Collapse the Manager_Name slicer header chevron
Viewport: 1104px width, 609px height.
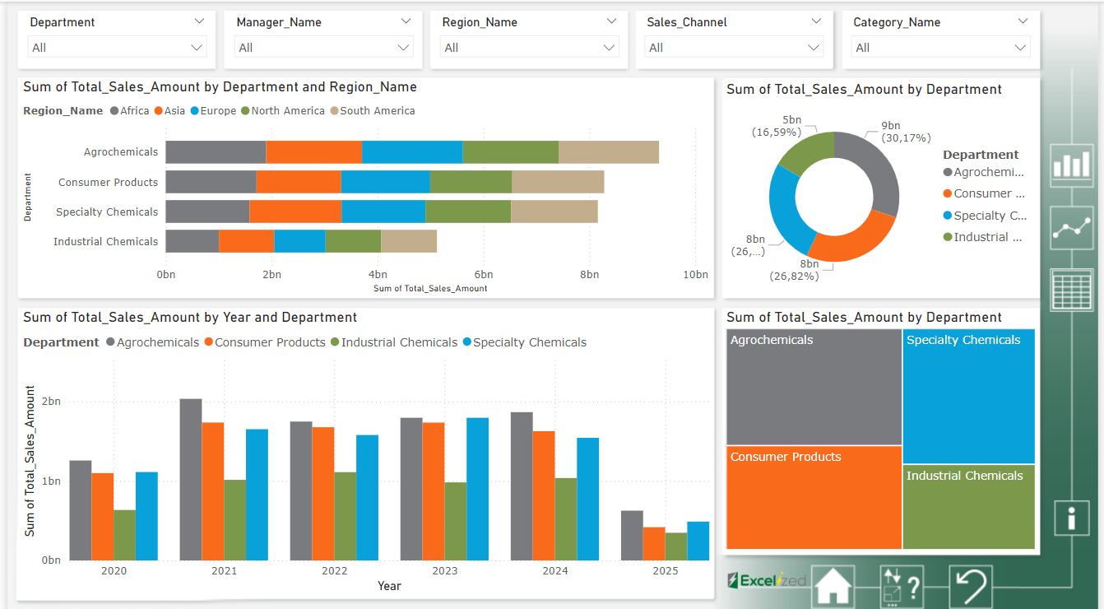coord(406,21)
